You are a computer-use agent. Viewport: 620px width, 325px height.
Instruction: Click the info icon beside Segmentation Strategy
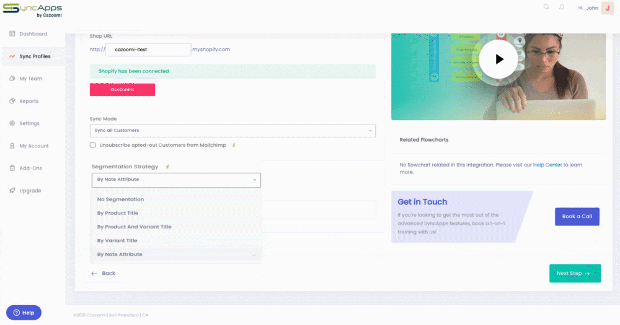click(x=167, y=167)
